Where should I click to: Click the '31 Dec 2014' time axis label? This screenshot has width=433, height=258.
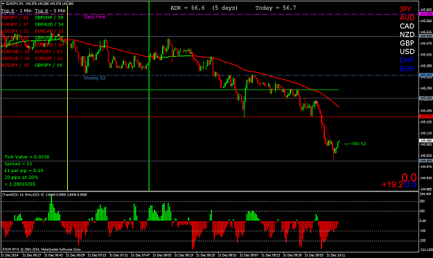point(10,255)
